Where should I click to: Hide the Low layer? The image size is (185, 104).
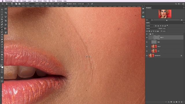click(x=147, y=51)
